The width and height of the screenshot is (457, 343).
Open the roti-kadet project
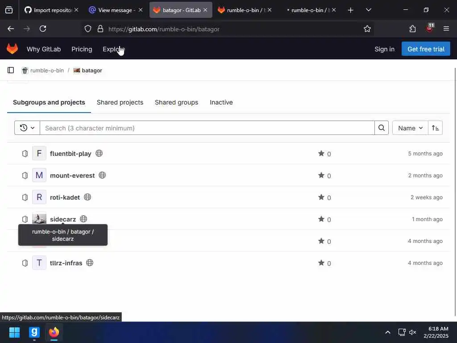(x=65, y=197)
